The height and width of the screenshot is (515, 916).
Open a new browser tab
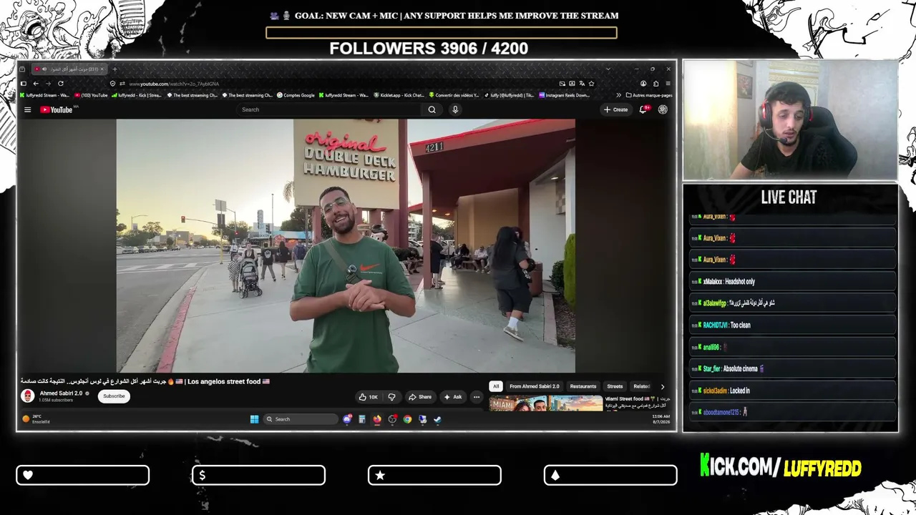(x=114, y=69)
